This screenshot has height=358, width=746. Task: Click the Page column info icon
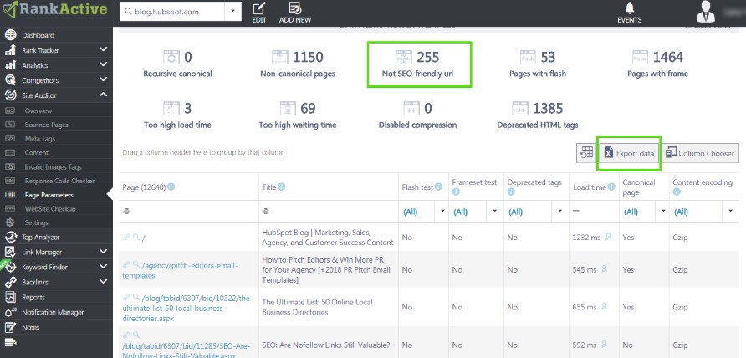171,187
